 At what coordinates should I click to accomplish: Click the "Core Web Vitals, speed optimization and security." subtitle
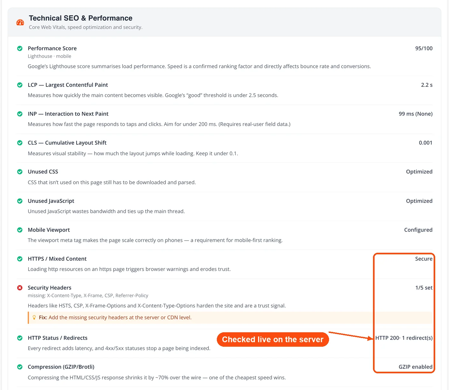[x=86, y=27]
